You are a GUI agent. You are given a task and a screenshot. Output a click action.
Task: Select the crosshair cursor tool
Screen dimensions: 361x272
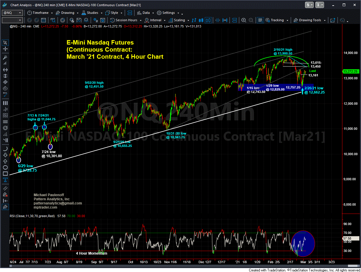(x=5, y=49)
